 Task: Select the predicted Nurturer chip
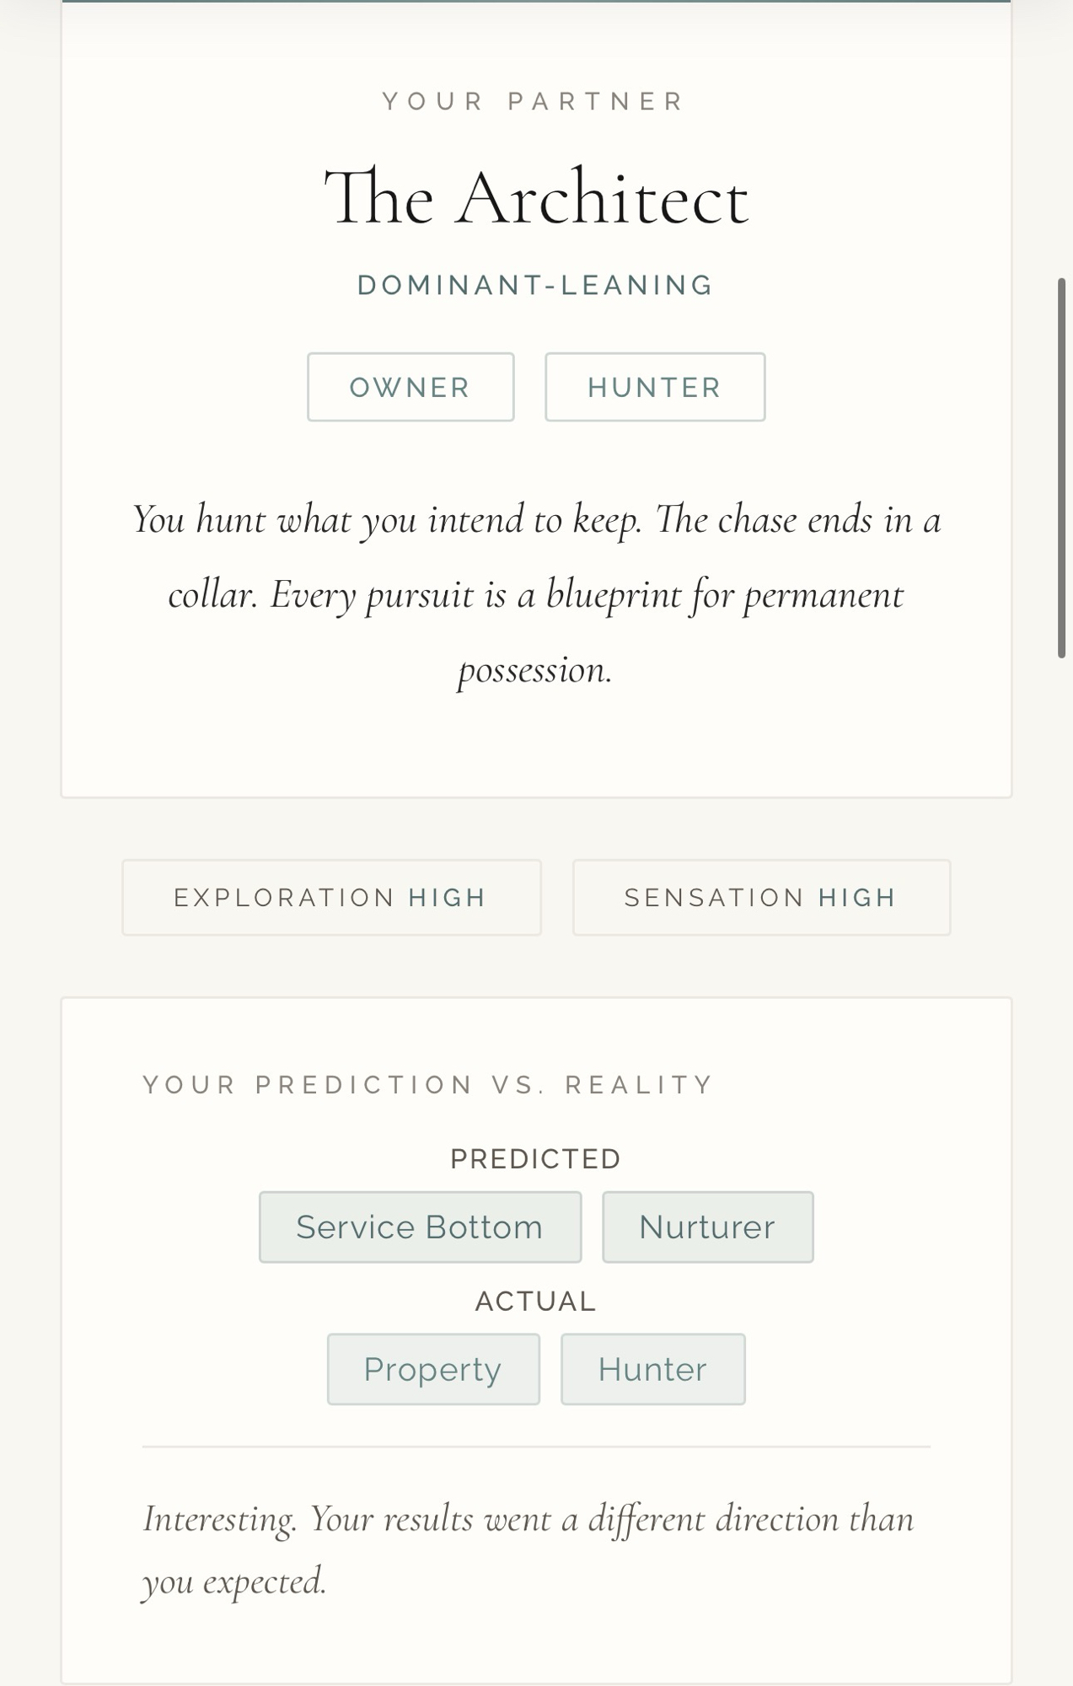[x=707, y=1227]
